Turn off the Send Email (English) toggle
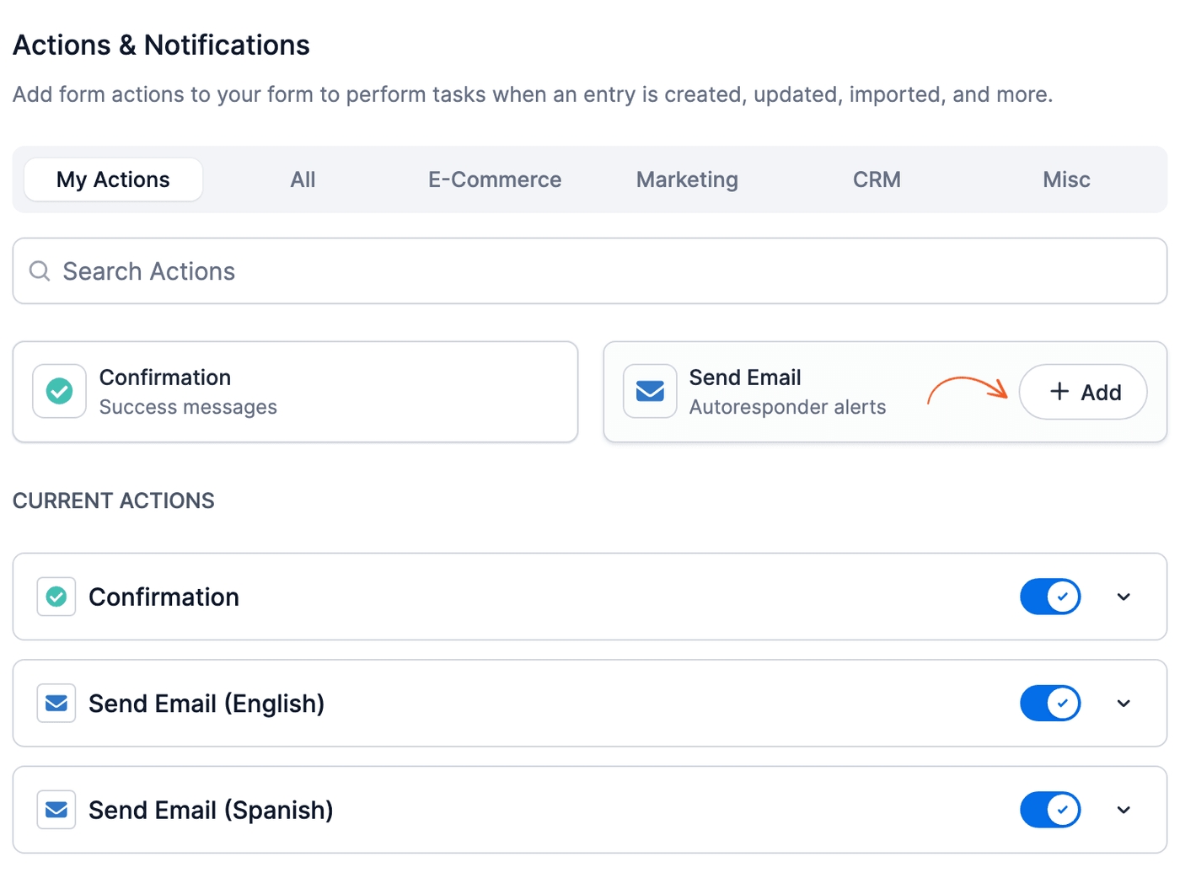 [1050, 703]
